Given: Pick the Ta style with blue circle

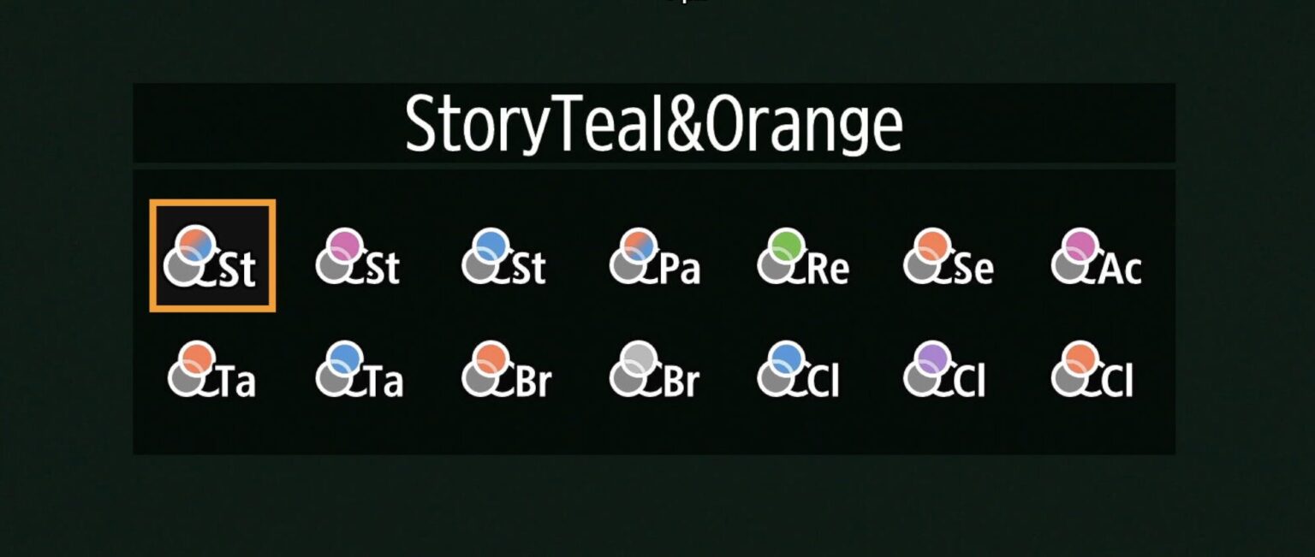Looking at the screenshot, I should coord(360,370).
